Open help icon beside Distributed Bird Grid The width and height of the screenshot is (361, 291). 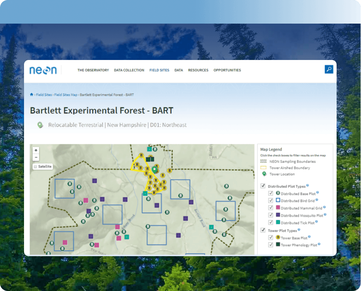317,200
